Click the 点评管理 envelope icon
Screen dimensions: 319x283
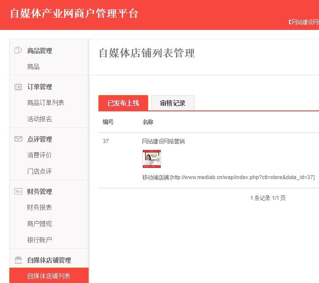[x=18, y=139]
